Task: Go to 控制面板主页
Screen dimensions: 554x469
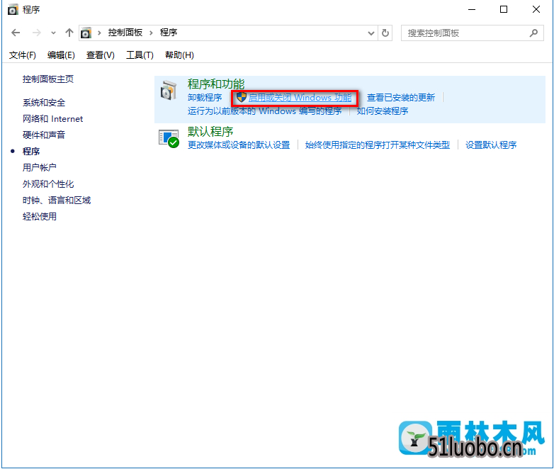Action: [x=48, y=79]
